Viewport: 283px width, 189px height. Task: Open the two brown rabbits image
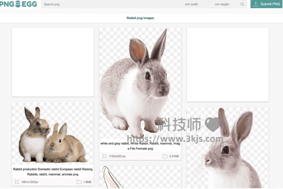pos(53,134)
